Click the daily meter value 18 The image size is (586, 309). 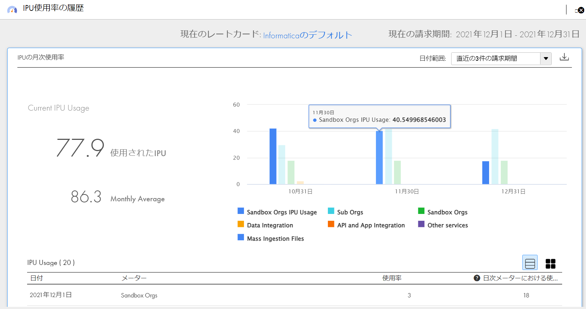(526, 295)
